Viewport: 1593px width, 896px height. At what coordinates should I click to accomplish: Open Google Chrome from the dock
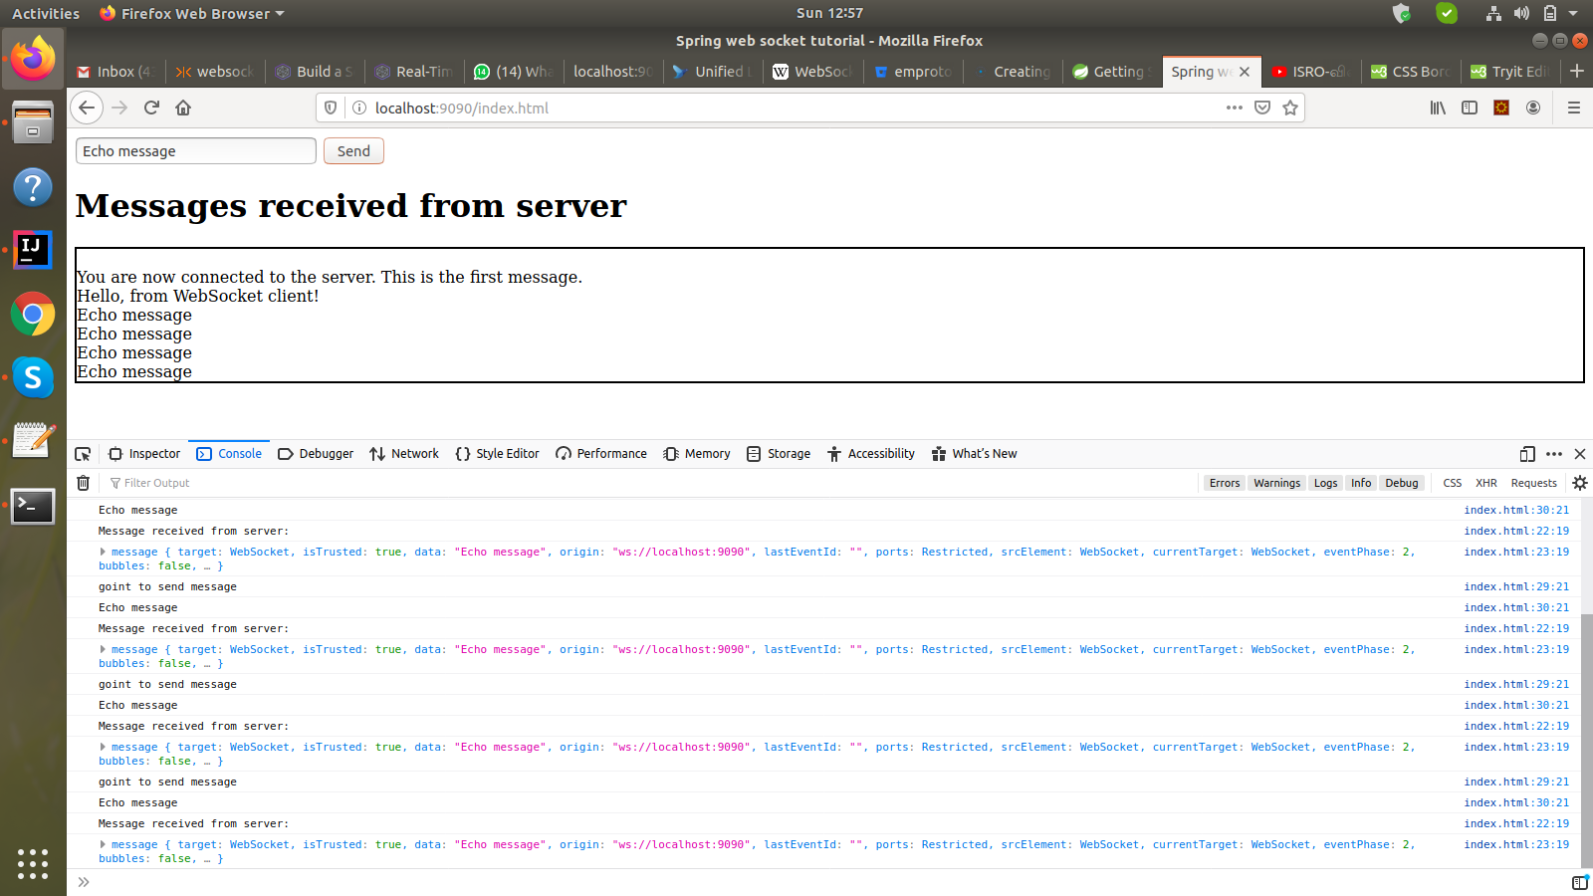coord(33,315)
